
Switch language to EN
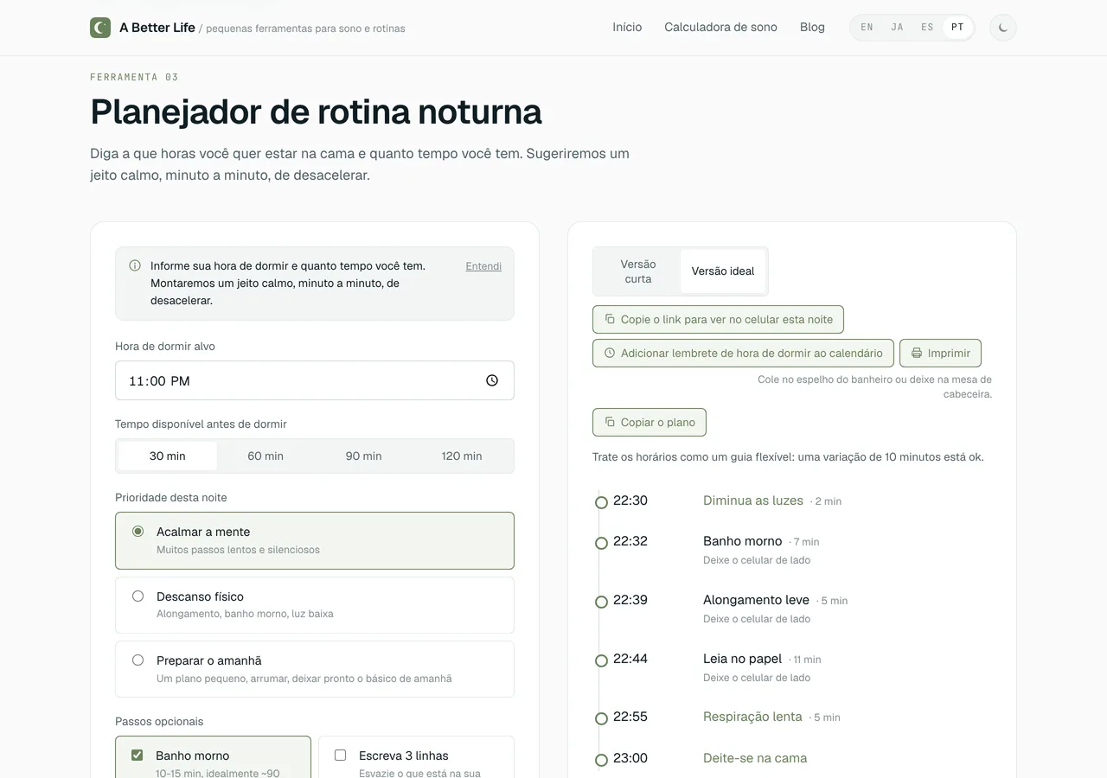pos(867,28)
